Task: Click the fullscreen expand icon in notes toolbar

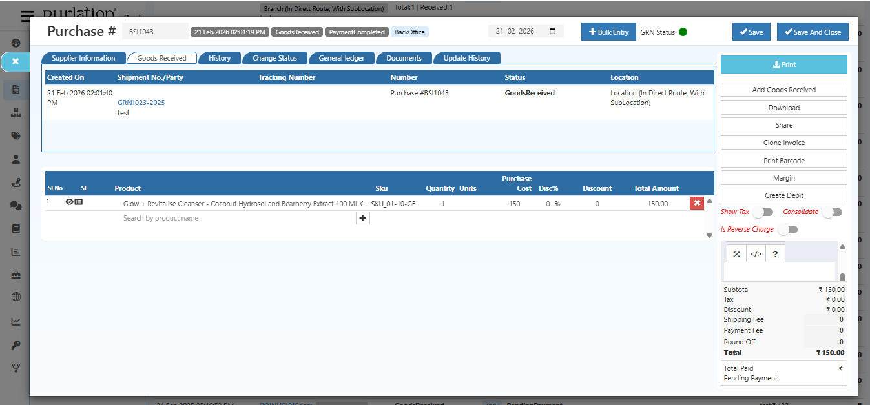Action: pyautogui.click(x=736, y=253)
